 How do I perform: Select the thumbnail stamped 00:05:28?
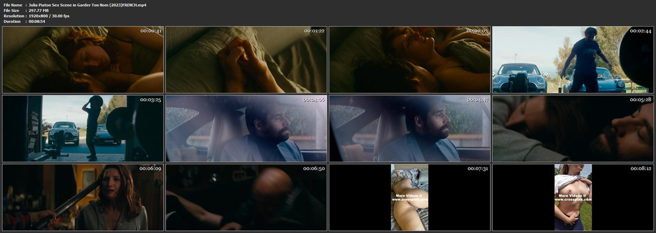573,128
